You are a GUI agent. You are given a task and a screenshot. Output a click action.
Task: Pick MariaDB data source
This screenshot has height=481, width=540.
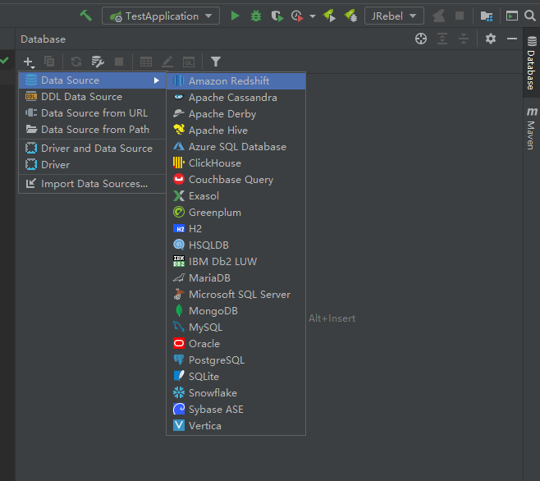coord(236,278)
